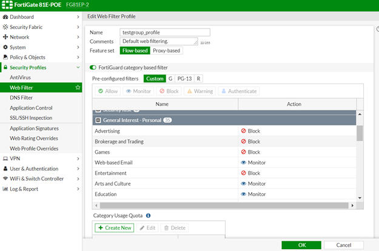The height and width of the screenshot is (251, 379).
Task: Collapse General Interest - Personal group
Action: pyautogui.click(x=98, y=120)
